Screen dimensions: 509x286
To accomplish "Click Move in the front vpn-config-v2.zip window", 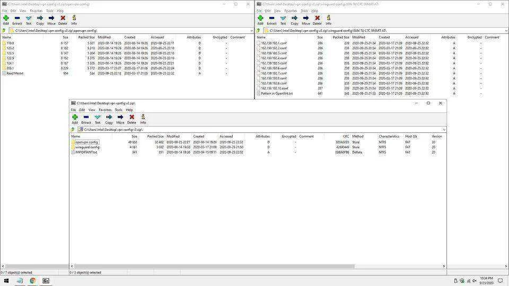I will (x=120, y=119).
